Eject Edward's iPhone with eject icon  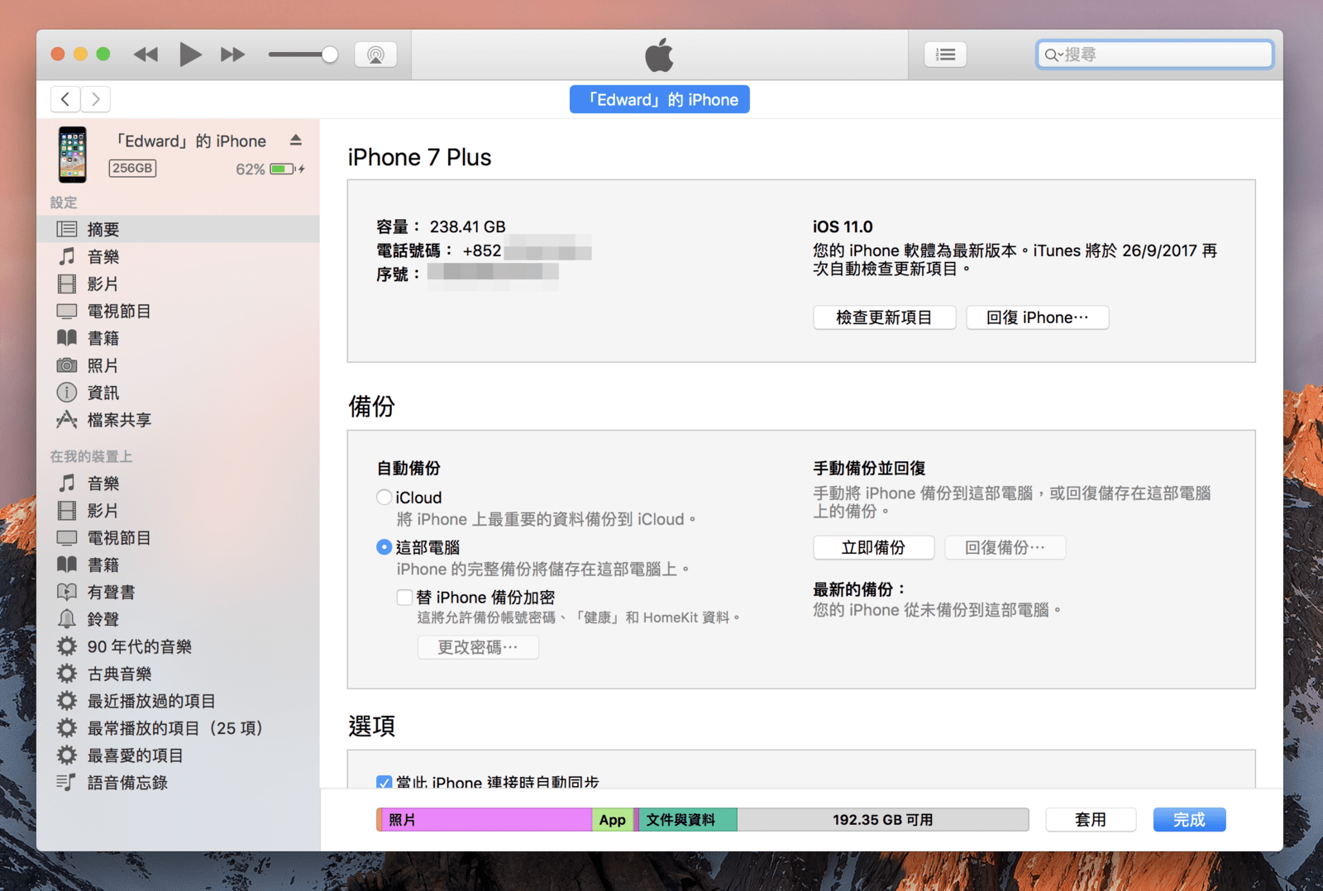pos(296,141)
